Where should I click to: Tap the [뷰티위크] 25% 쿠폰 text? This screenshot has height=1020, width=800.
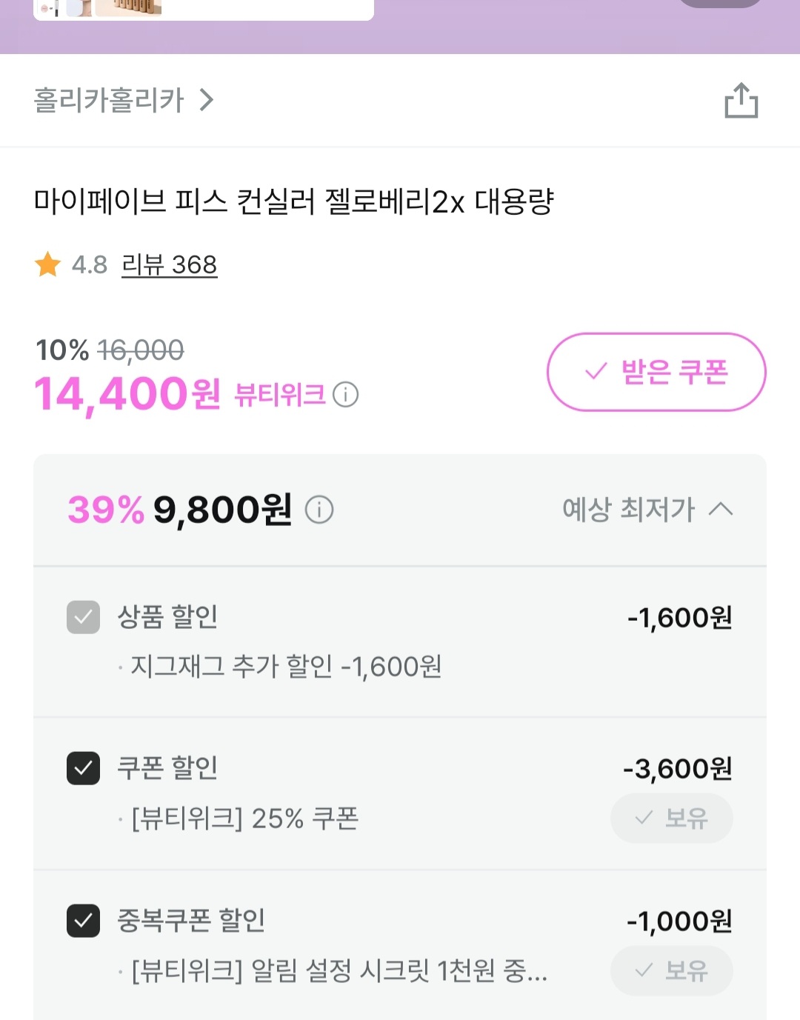(x=245, y=819)
